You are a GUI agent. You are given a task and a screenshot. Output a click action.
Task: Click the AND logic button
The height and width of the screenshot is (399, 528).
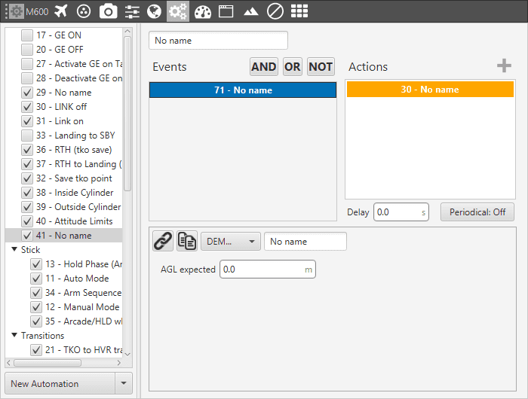[263, 66]
